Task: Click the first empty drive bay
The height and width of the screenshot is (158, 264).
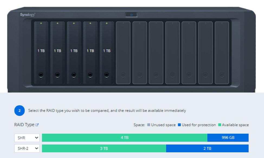Action: [123, 53]
